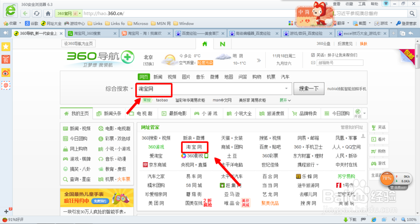
Task: Open search box suggestion dropdown arrow
Action: 286,89
